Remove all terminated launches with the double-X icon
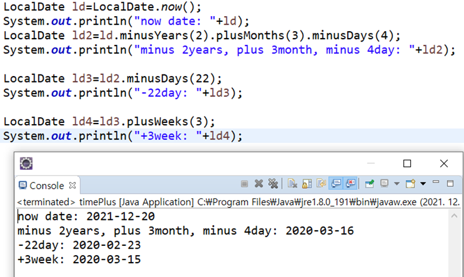Viewport: 464px width, 277px height. pyautogui.click(x=273, y=184)
